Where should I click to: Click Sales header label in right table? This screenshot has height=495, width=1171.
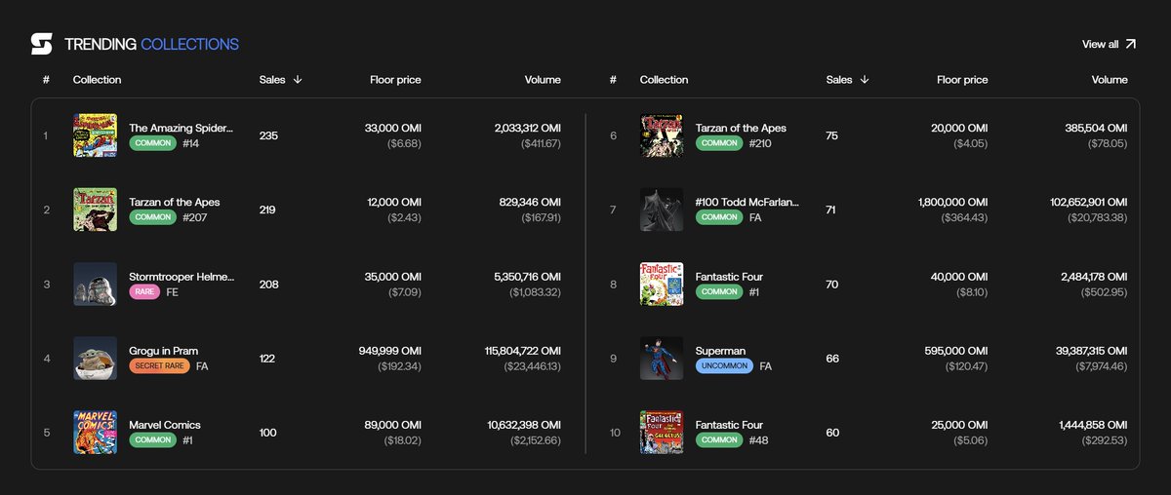[839, 80]
